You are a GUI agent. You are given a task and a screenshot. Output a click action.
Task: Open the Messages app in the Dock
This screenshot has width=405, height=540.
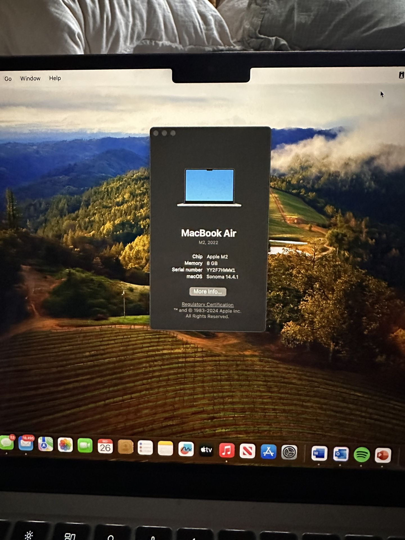coord(6,444)
